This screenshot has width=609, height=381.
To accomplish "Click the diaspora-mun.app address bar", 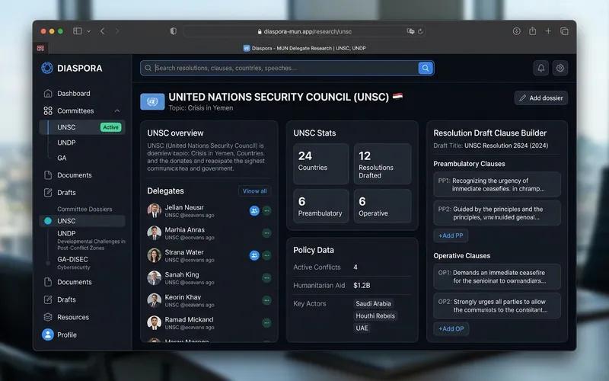I will pos(304,31).
